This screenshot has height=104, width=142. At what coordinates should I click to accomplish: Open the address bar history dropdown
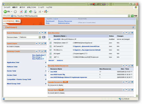click(129, 16)
